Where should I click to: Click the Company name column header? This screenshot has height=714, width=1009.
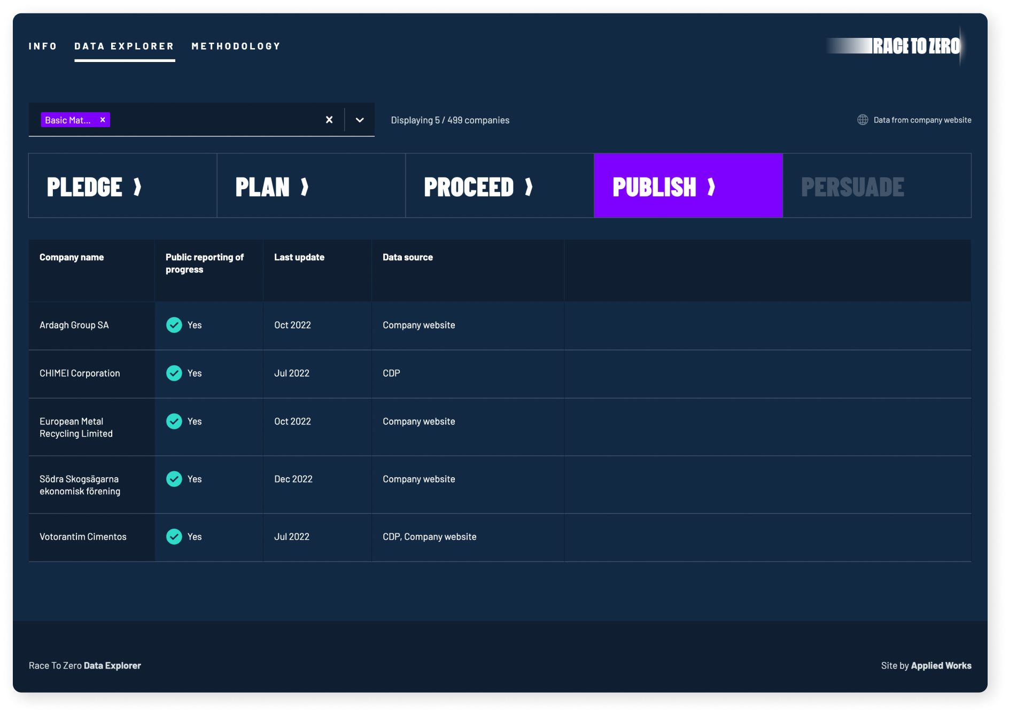[72, 257]
